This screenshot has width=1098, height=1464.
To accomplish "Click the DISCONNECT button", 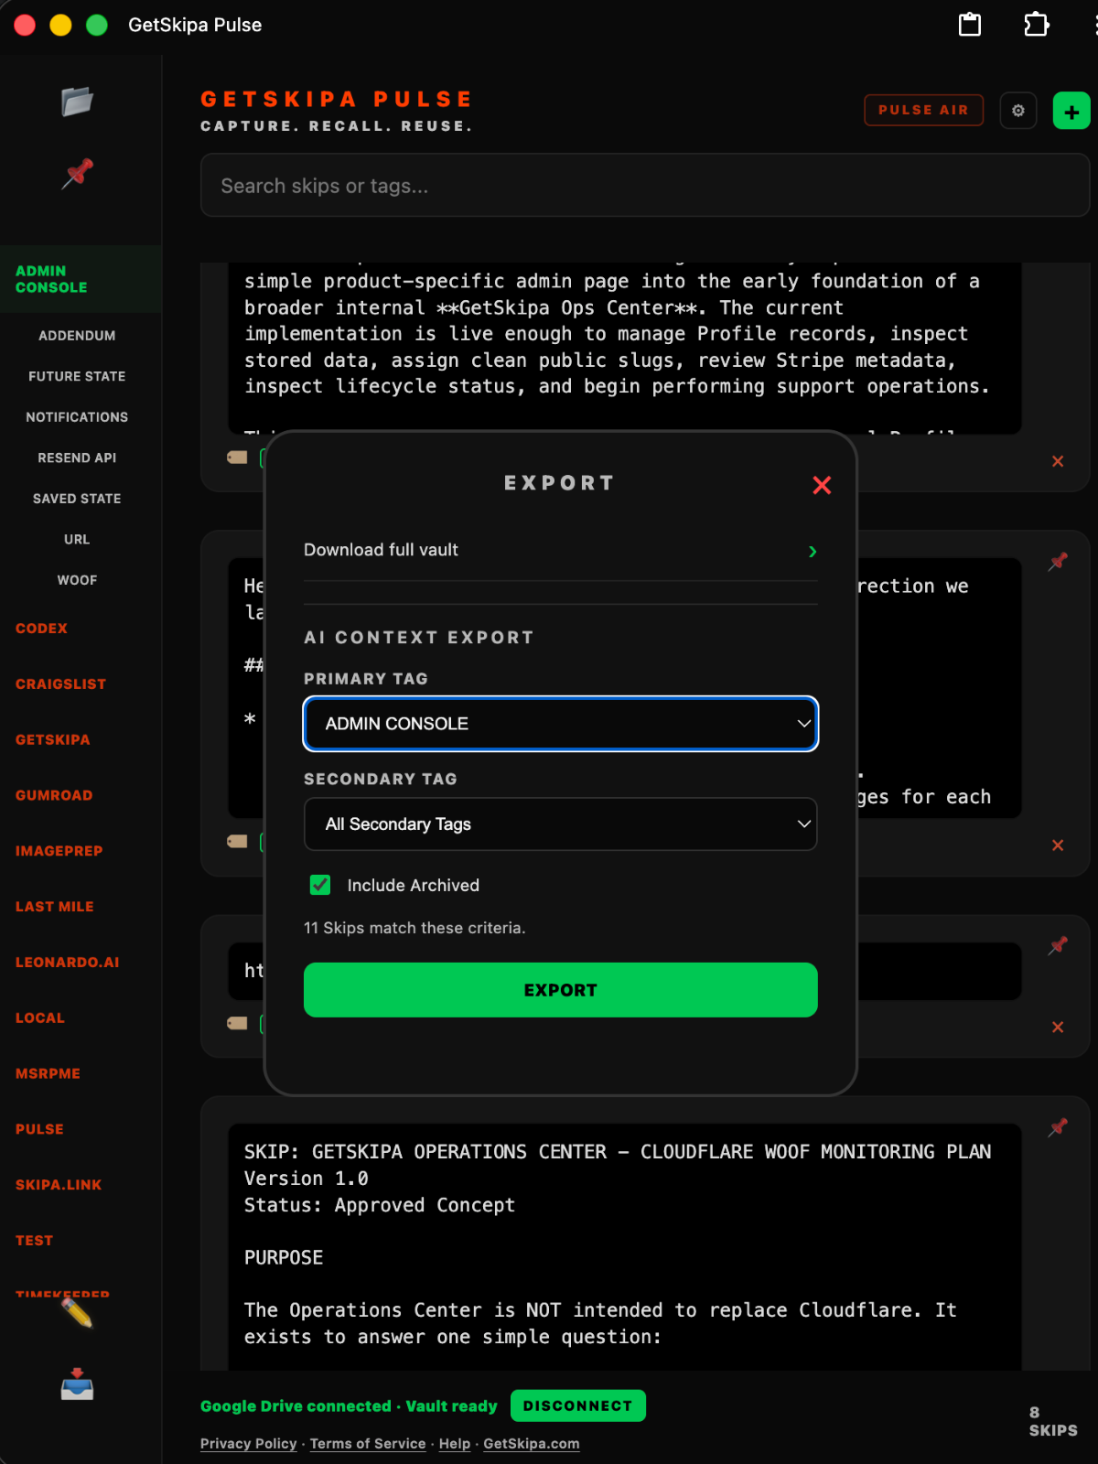I will (x=577, y=1406).
